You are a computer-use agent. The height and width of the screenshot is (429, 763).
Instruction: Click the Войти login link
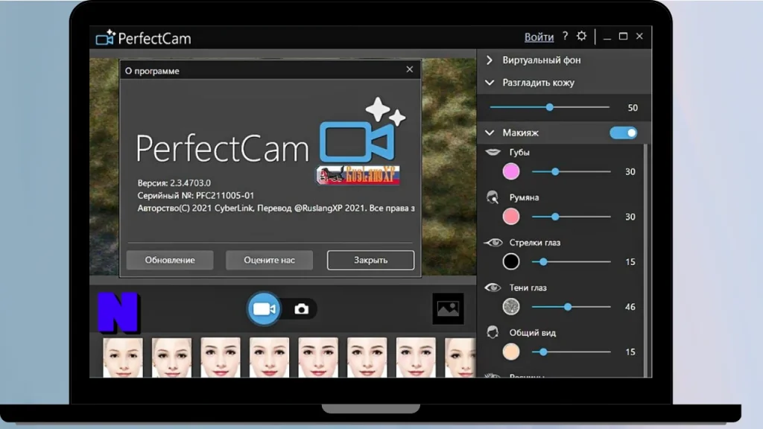point(539,37)
